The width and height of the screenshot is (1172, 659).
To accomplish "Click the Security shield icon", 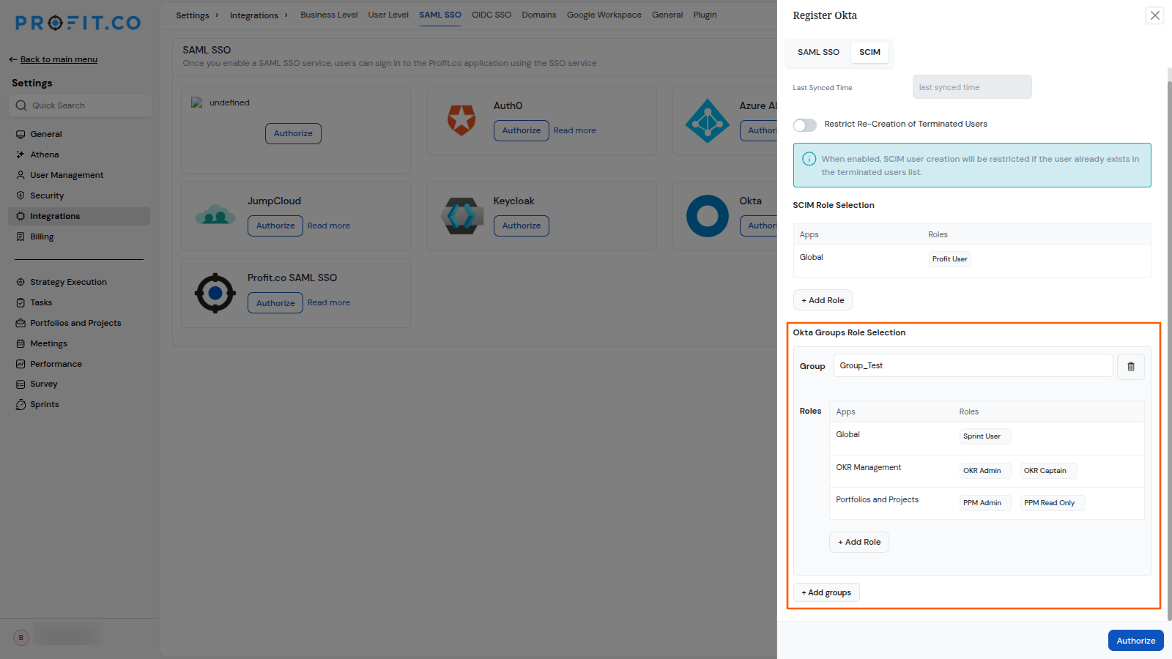I will (21, 196).
